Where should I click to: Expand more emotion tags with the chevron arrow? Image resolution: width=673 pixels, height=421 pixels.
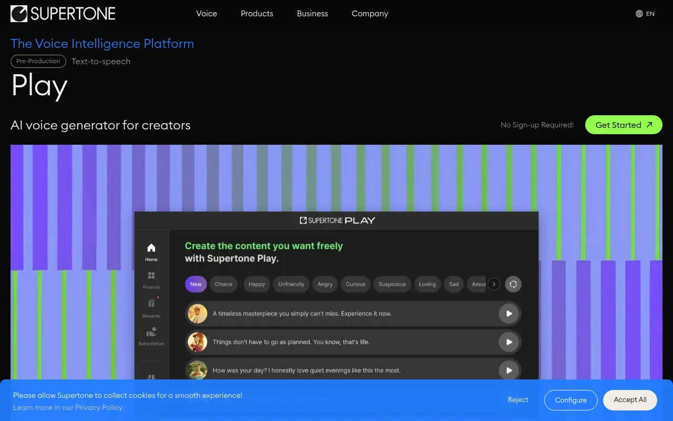(x=494, y=284)
